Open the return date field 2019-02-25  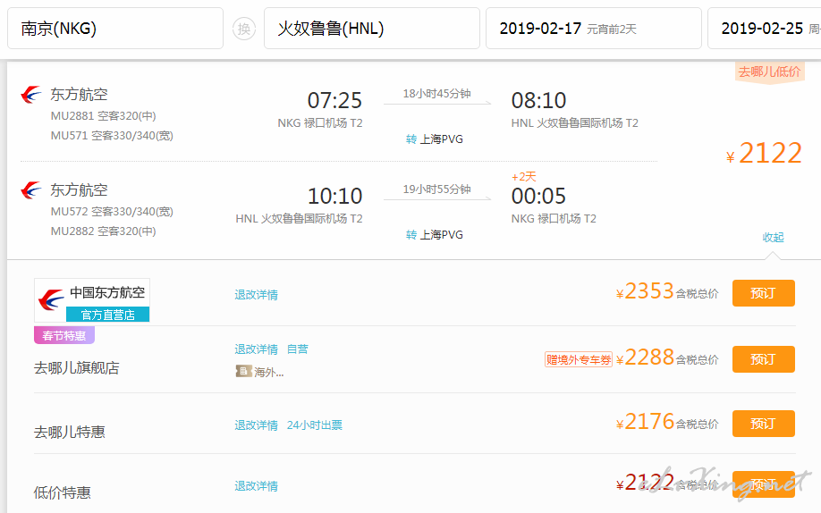click(765, 29)
